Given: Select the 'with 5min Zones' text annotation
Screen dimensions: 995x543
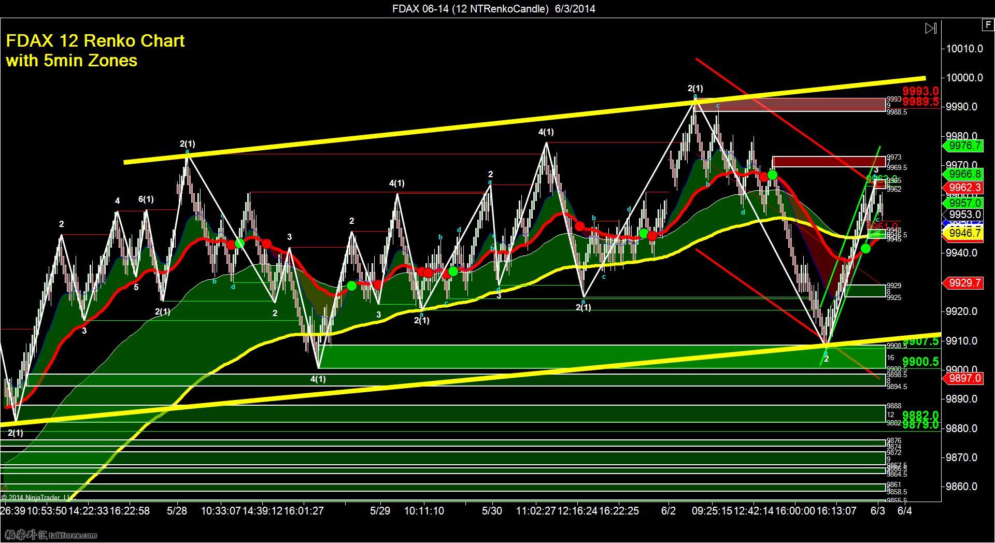Looking at the screenshot, I should (72, 61).
